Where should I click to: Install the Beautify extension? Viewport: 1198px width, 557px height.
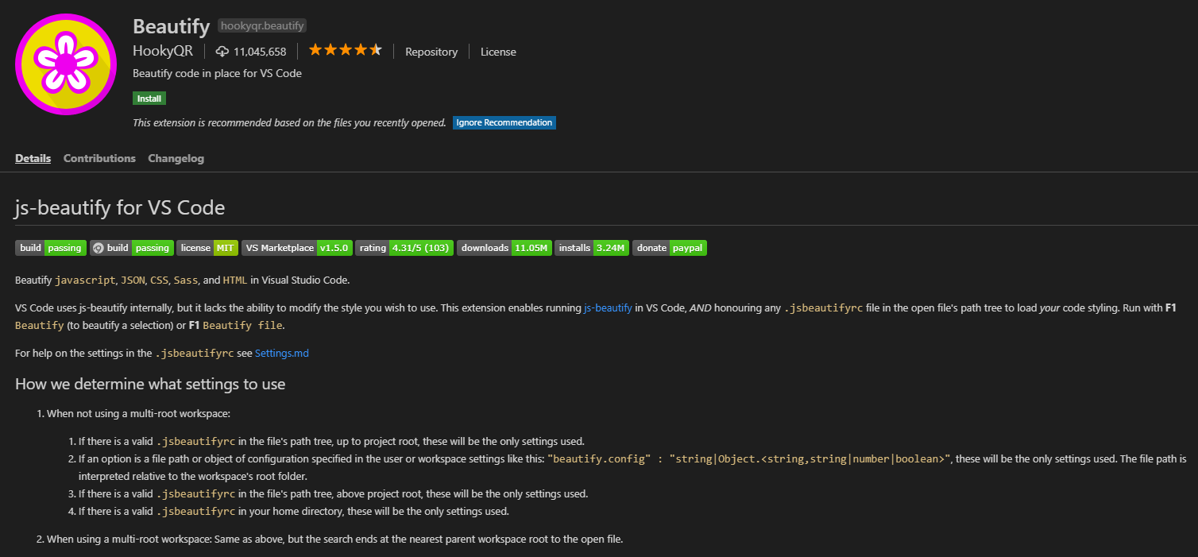pyautogui.click(x=149, y=99)
